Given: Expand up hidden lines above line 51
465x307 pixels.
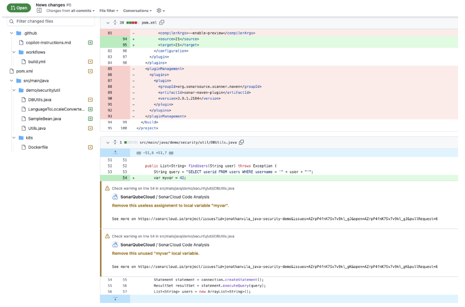Looking at the screenshot, I should pyautogui.click(x=115, y=153).
